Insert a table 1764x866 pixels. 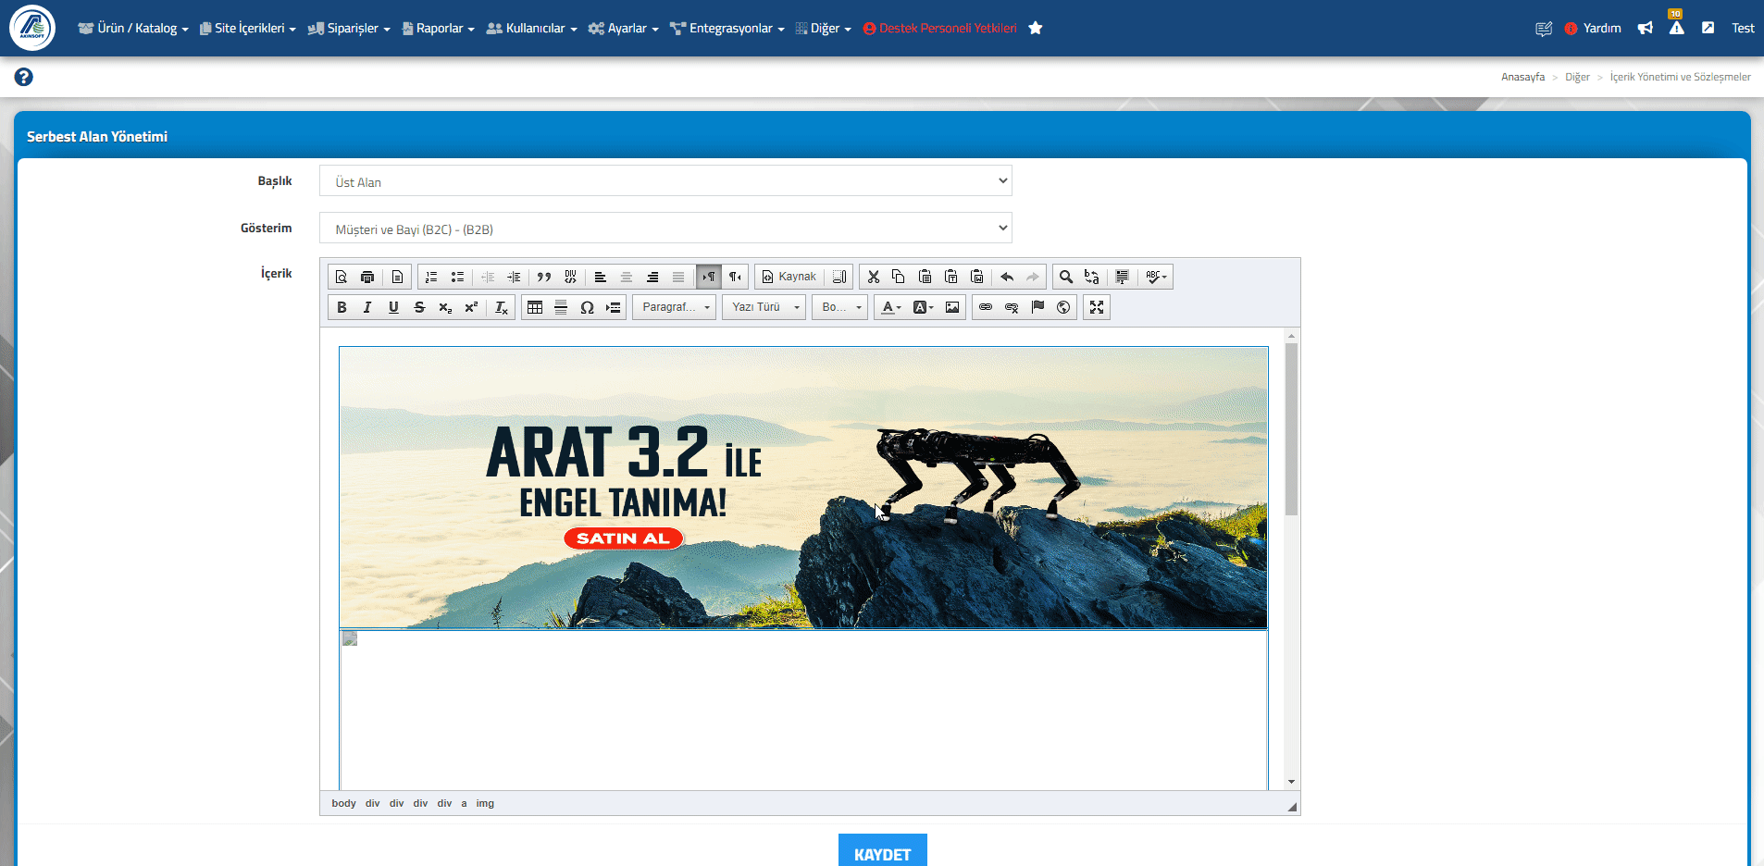pos(535,307)
